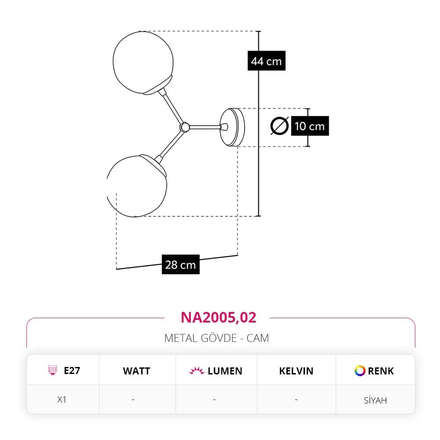Click the E27 bulb socket icon
Viewport: 440px width, 440px height.
coord(52,370)
